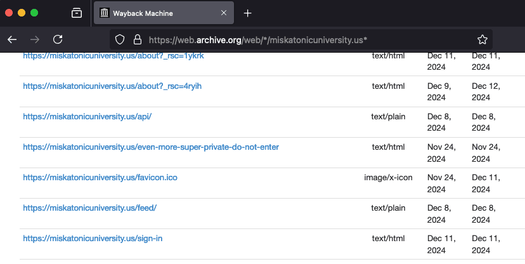Click the forward navigation arrow

pos(35,39)
